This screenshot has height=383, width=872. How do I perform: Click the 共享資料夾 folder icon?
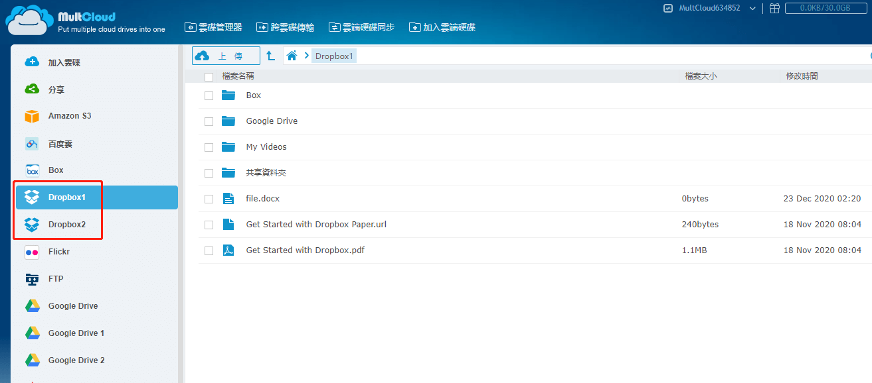(228, 172)
